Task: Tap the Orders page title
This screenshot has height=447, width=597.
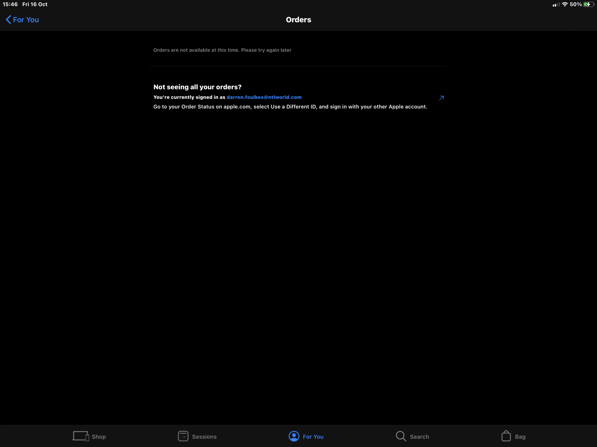Action: click(298, 20)
